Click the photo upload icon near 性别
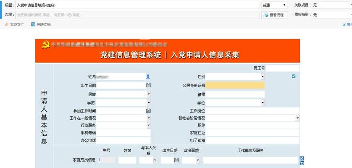 (294, 76)
